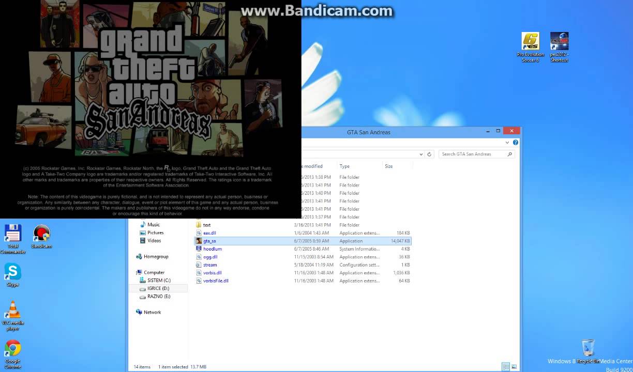Click 11/15/2003 8:54 AM date of ogg.dll
The height and width of the screenshot is (372, 633).
[x=313, y=257]
